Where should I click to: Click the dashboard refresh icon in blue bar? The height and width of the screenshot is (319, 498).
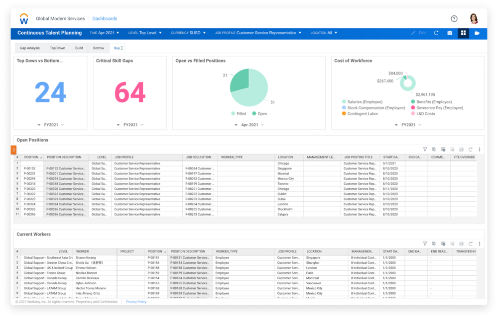(436, 33)
